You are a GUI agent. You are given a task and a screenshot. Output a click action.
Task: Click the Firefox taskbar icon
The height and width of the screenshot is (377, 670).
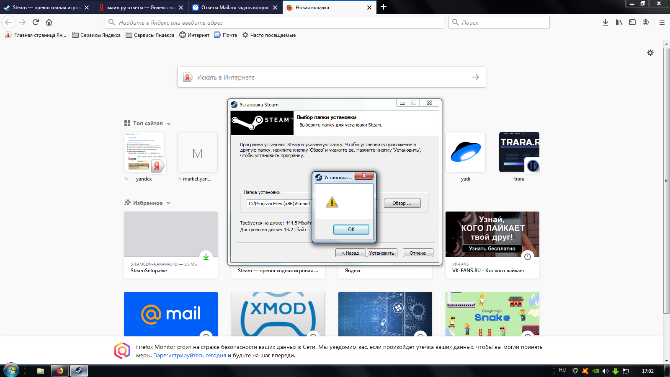click(x=60, y=371)
